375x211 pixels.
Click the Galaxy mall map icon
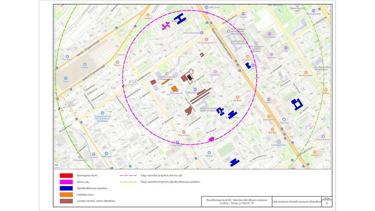tap(84, 64)
